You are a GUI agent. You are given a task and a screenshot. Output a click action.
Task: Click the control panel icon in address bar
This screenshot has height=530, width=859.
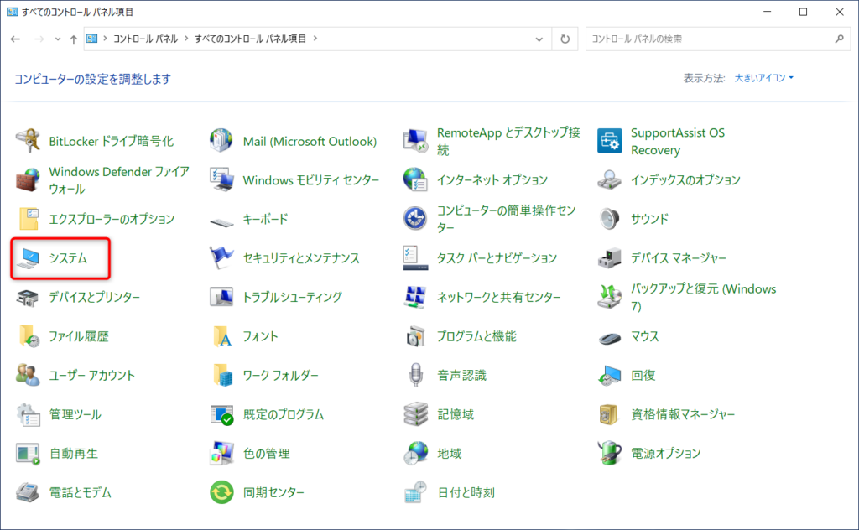point(91,39)
